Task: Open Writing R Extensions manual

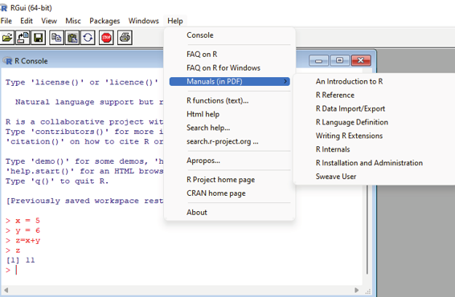Action: (349, 136)
